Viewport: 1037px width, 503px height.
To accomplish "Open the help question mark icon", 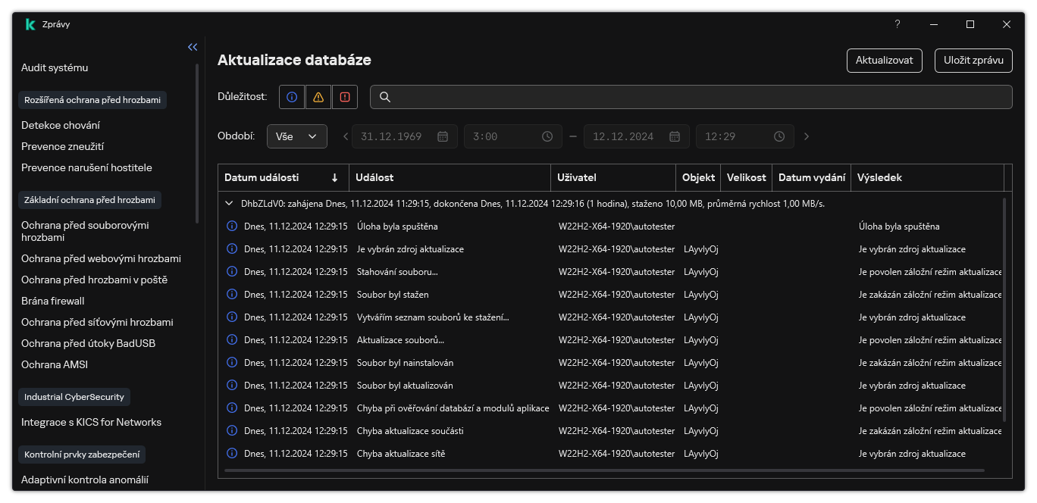I will point(898,24).
